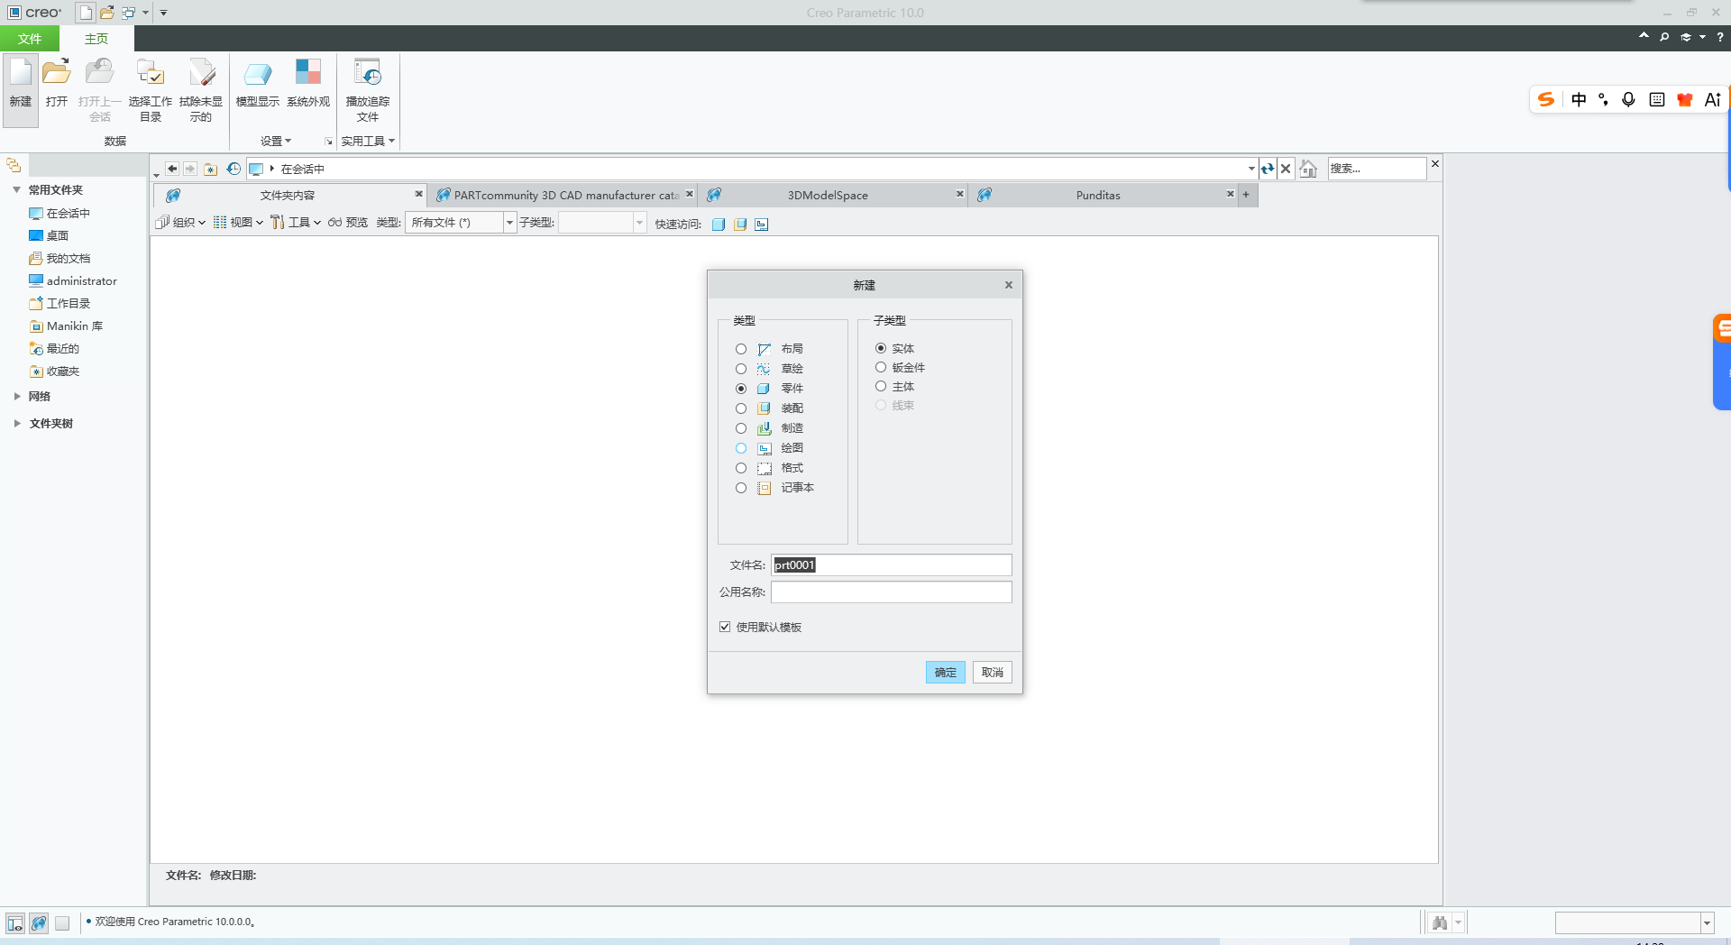The image size is (1731, 945).
Task: Click the 公用名称 input field
Action: [x=891, y=592]
